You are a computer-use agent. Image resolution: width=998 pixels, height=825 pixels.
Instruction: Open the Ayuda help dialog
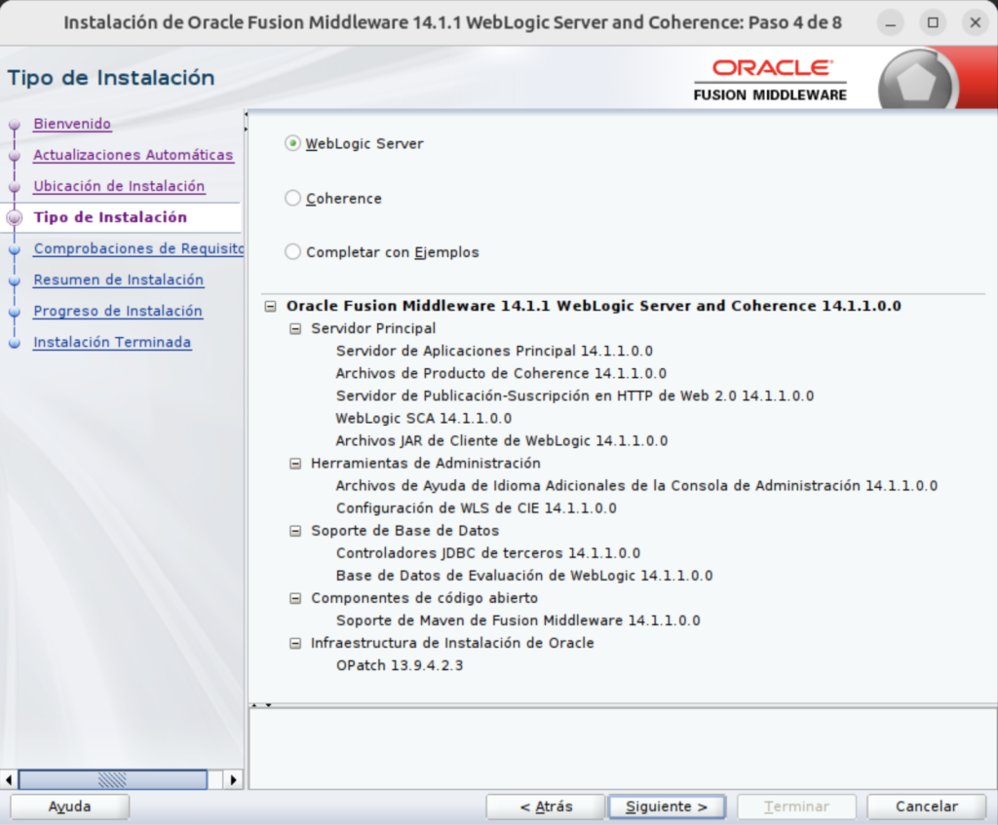(x=68, y=806)
